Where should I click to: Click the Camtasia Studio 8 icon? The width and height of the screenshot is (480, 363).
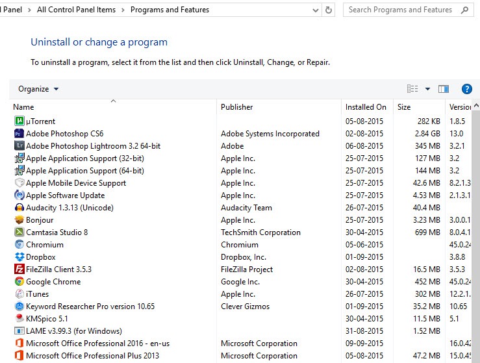tap(19, 232)
